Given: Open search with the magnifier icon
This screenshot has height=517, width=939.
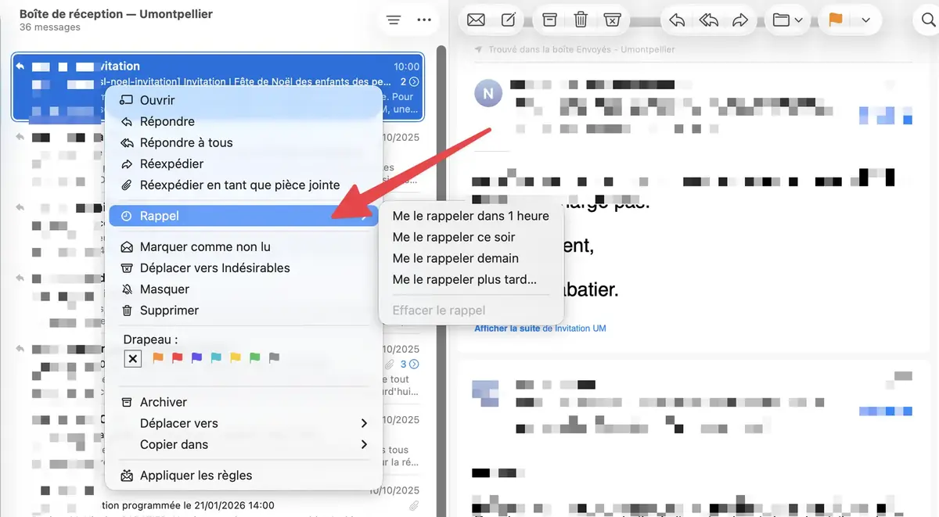Looking at the screenshot, I should pyautogui.click(x=927, y=19).
